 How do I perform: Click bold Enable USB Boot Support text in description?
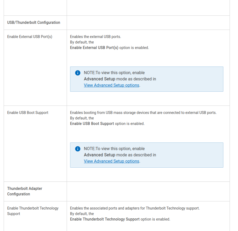click(x=92, y=124)
